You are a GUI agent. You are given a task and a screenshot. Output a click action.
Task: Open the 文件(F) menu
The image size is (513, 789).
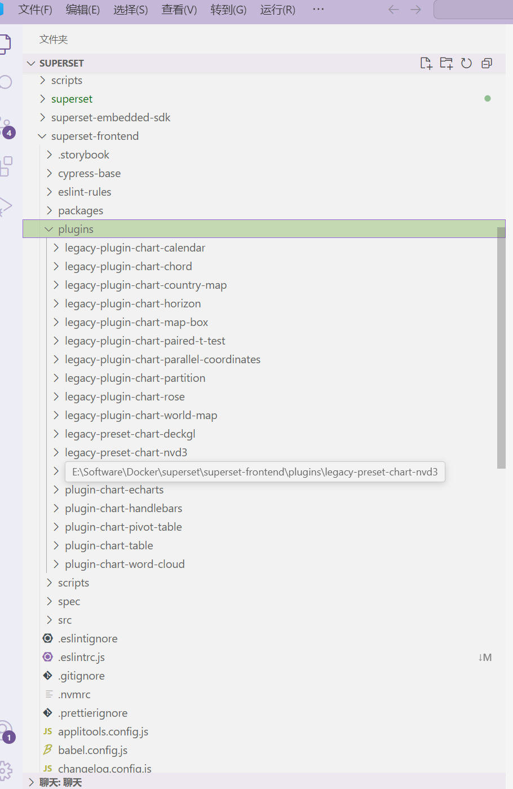(x=35, y=10)
